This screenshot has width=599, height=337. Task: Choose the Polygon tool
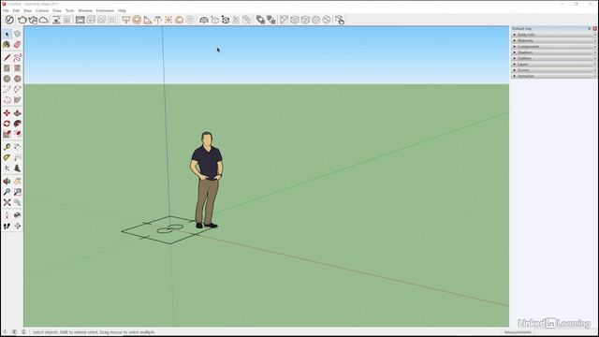tap(18, 79)
